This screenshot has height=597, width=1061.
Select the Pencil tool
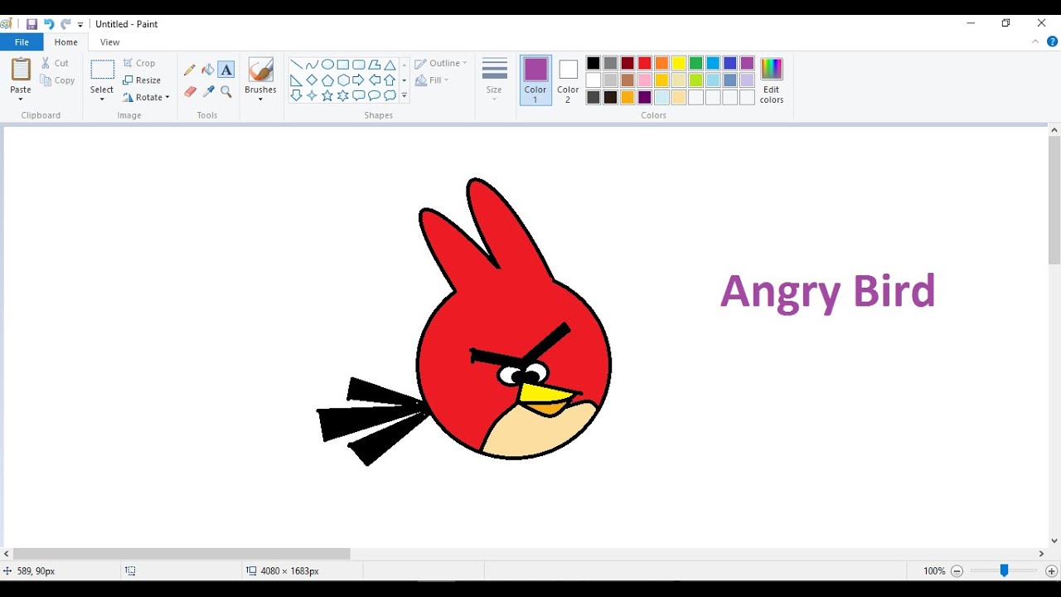(x=190, y=70)
